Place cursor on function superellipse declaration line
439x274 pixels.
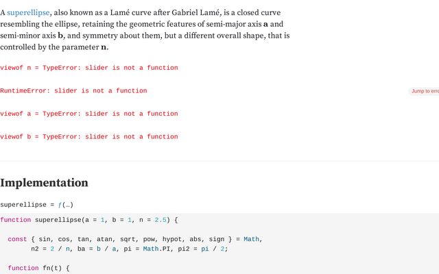click(89, 220)
